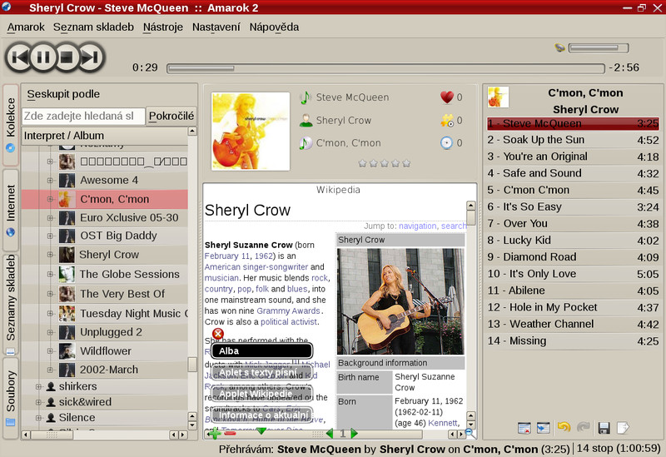This screenshot has height=457, width=666.
Task: Click the C'mon, C'mon cover in playlist header
Action: tap(498, 97)
